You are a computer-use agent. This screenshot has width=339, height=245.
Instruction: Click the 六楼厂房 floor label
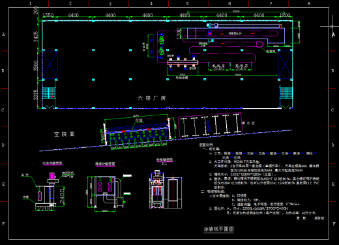coord(151,98)
